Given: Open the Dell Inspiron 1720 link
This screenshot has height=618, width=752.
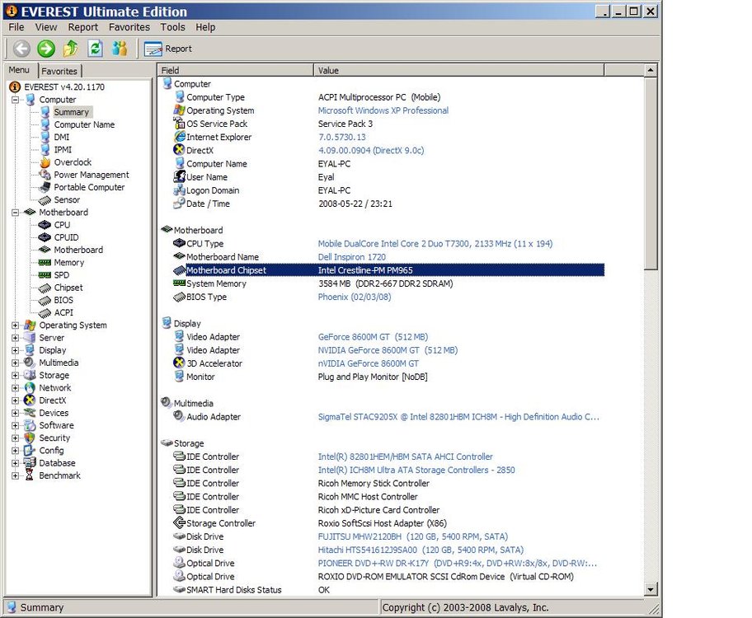Looking at the screenshot, I should [351, 257].
